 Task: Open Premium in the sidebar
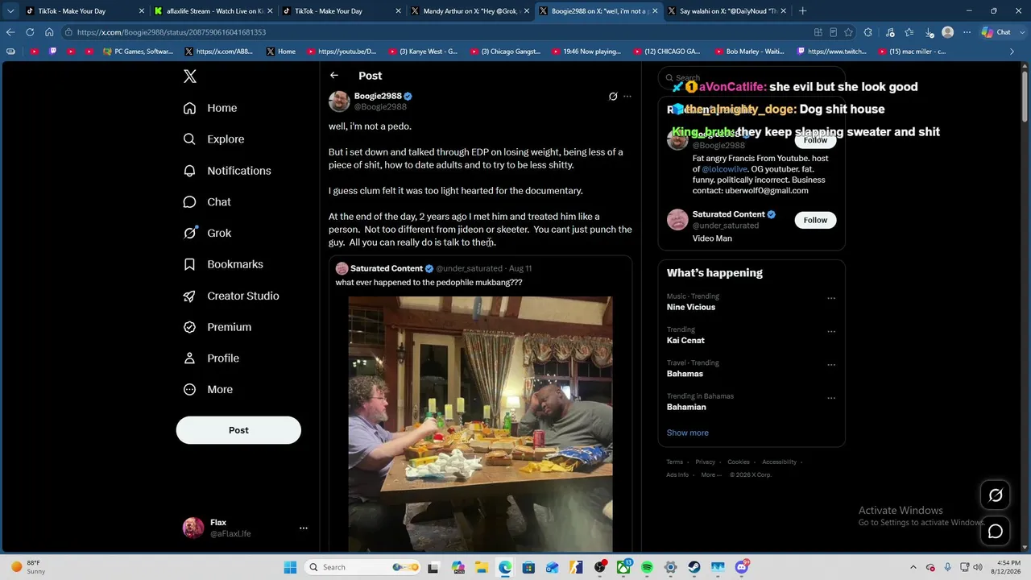217,327
